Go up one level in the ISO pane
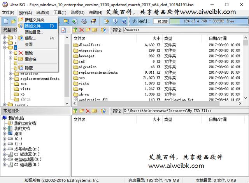This screenshot has height=183, width=249. point(75,30)
